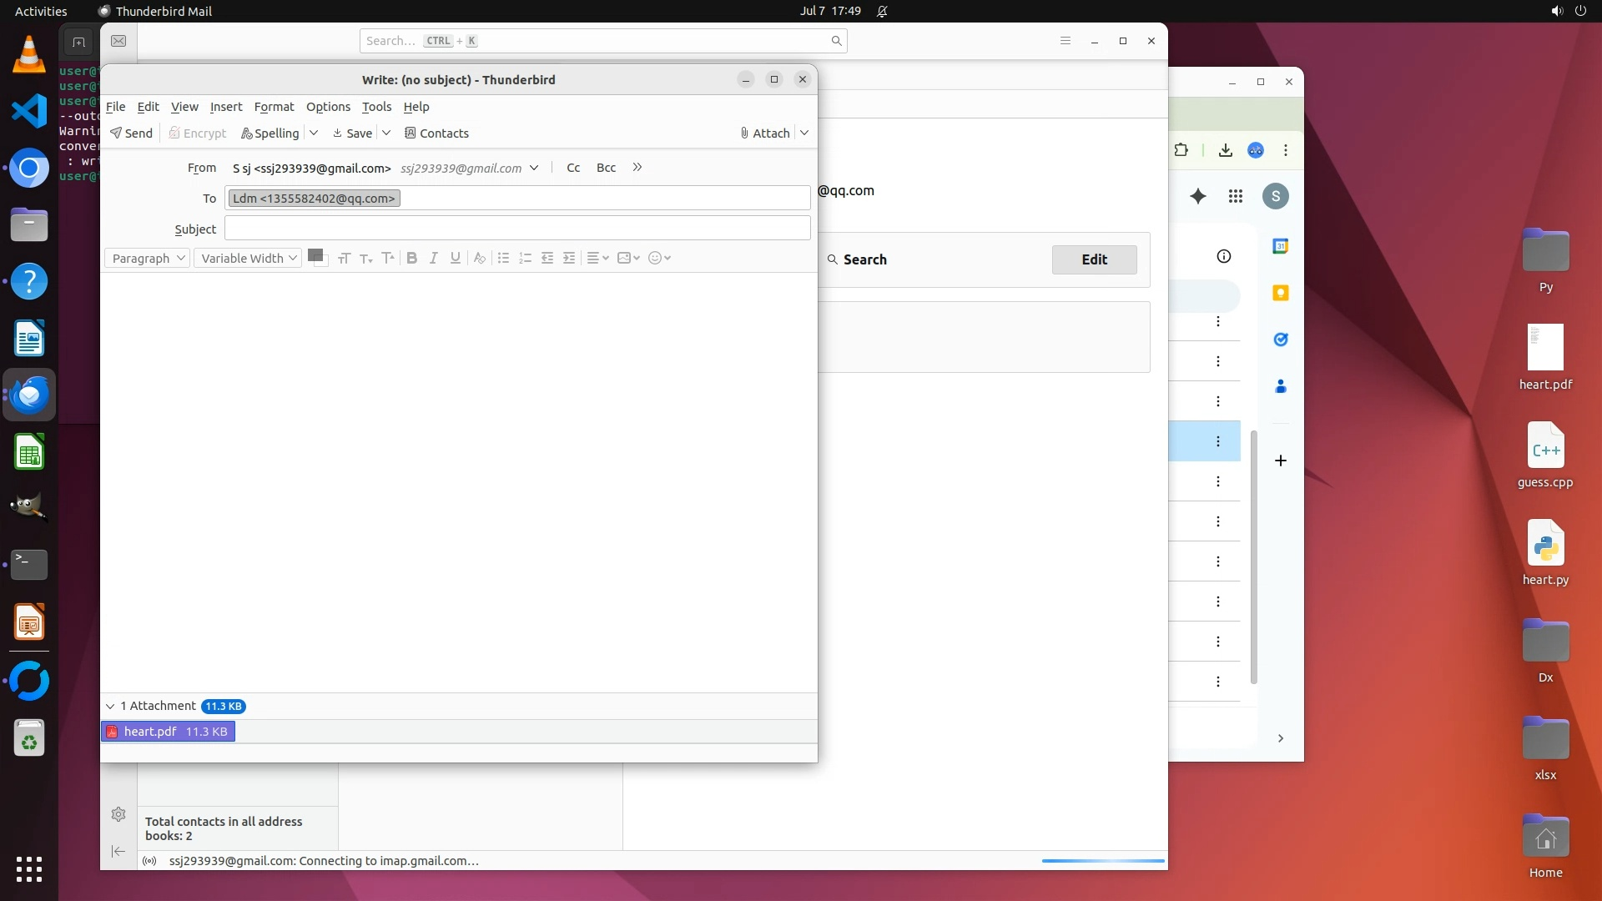Viewport: 1602px width, 901px height.
Task: Open the Paragraph style dropdown
Action: click(x=148, y=259)
